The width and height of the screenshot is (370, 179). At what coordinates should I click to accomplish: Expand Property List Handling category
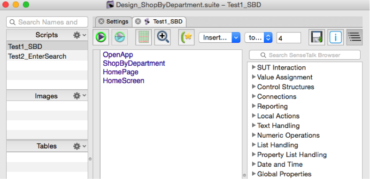(x=254, y=155)
